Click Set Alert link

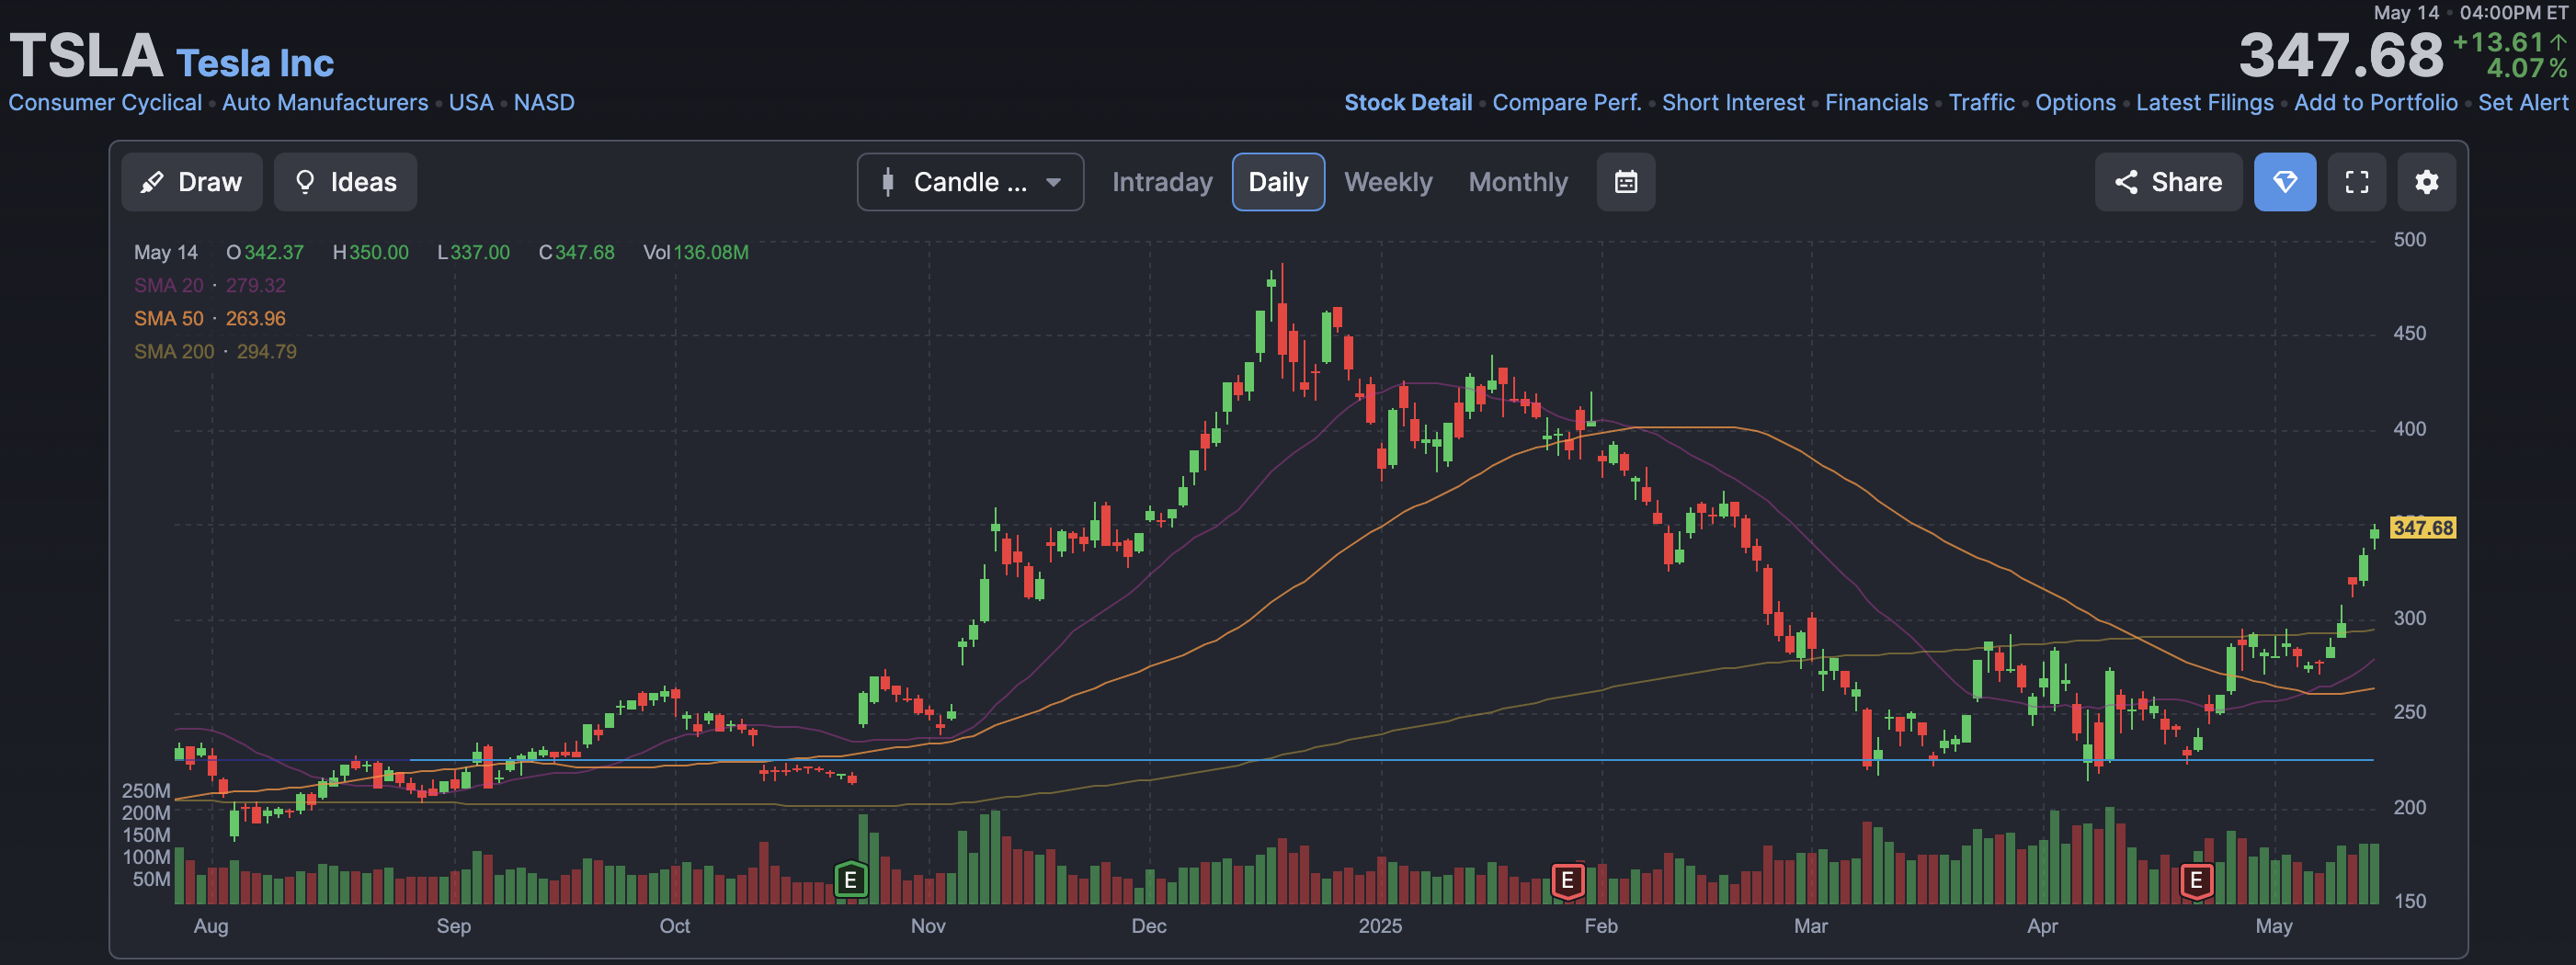[x=2522, y=102]
